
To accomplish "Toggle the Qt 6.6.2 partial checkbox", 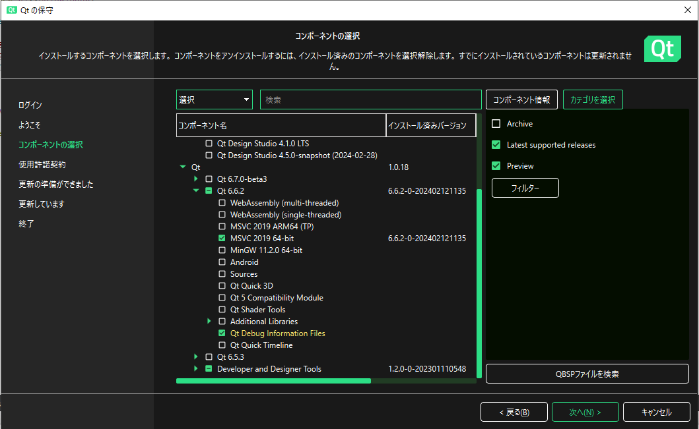I will pyautogui.click(x=209, y=191).
